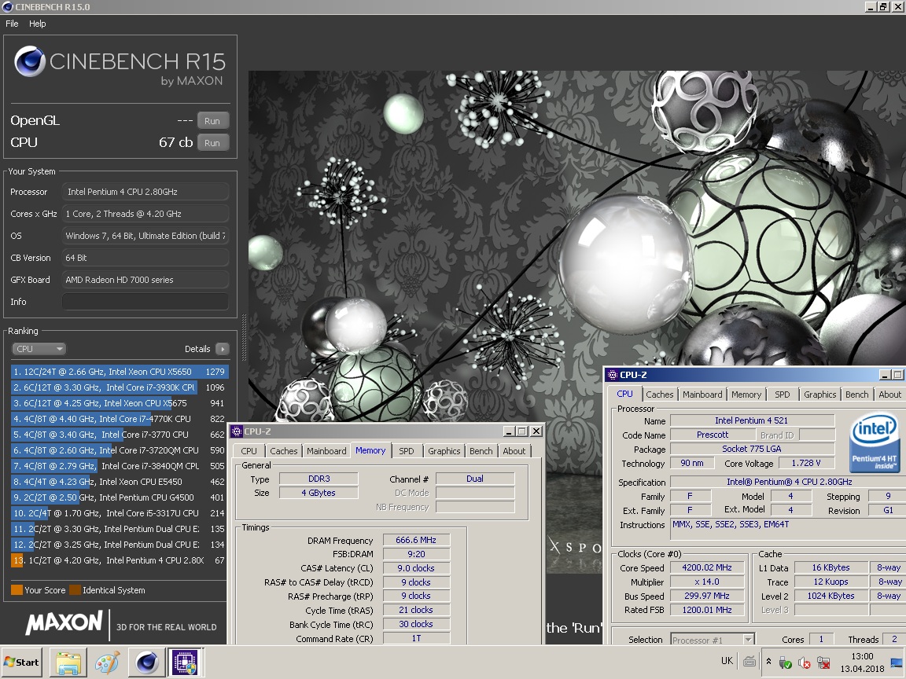Expand the Processor #1 selection dropdown
The height and width of the screenshot is (679, 906).
click(748, 640)
